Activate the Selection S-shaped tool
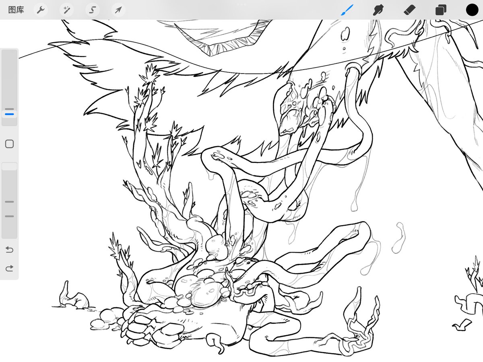The height and width of the screenshot is (362, 483). click(92, 10)
